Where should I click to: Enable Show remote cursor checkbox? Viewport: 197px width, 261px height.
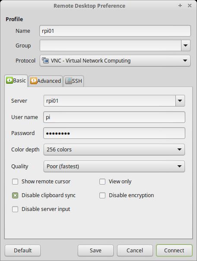point(15,182)
